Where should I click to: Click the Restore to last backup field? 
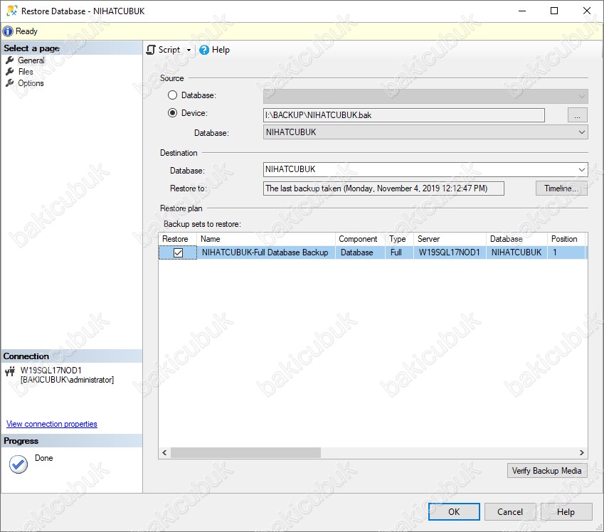(x=383, y=188)
